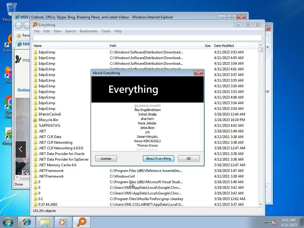Launch Windows Media Player from taskbar
Screen dimensions: 304x228
tap(63, 222)
